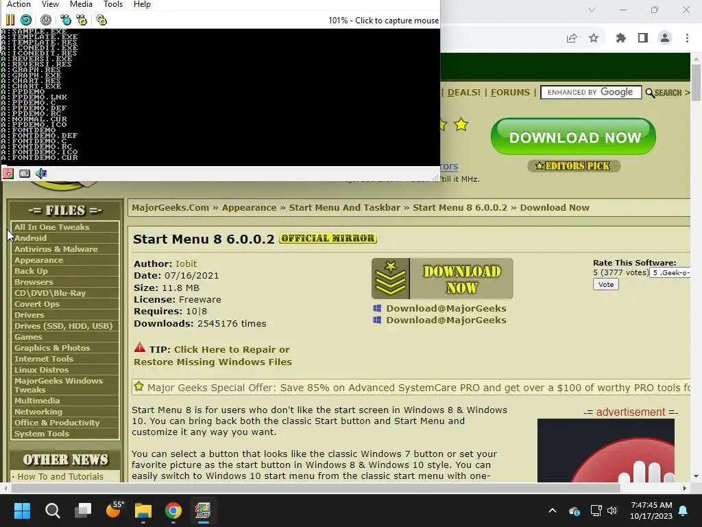Open Internet Tools category
The height and width of the screenshot is (527, 702).
[44, 359]
